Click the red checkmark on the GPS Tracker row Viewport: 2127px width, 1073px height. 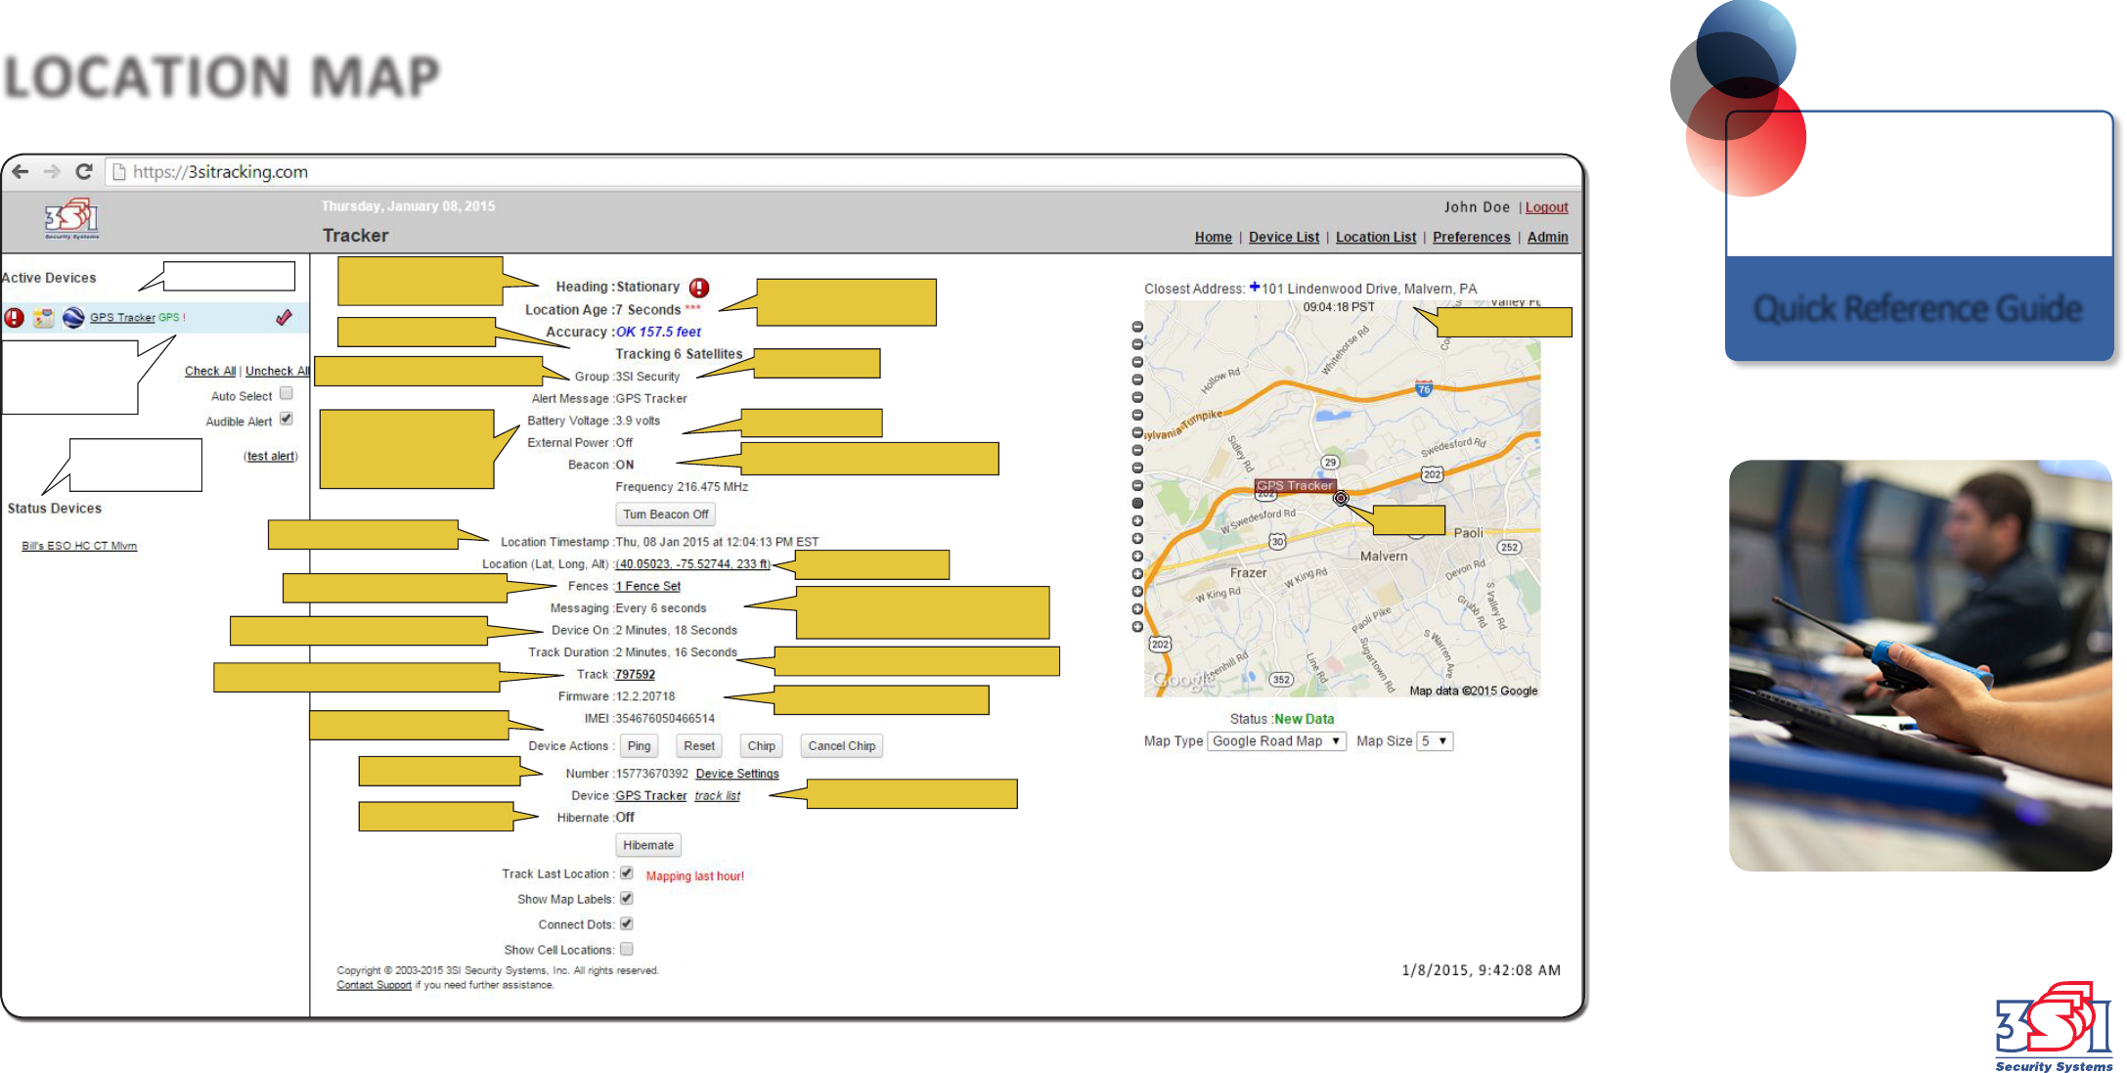(x=284, y=317)
